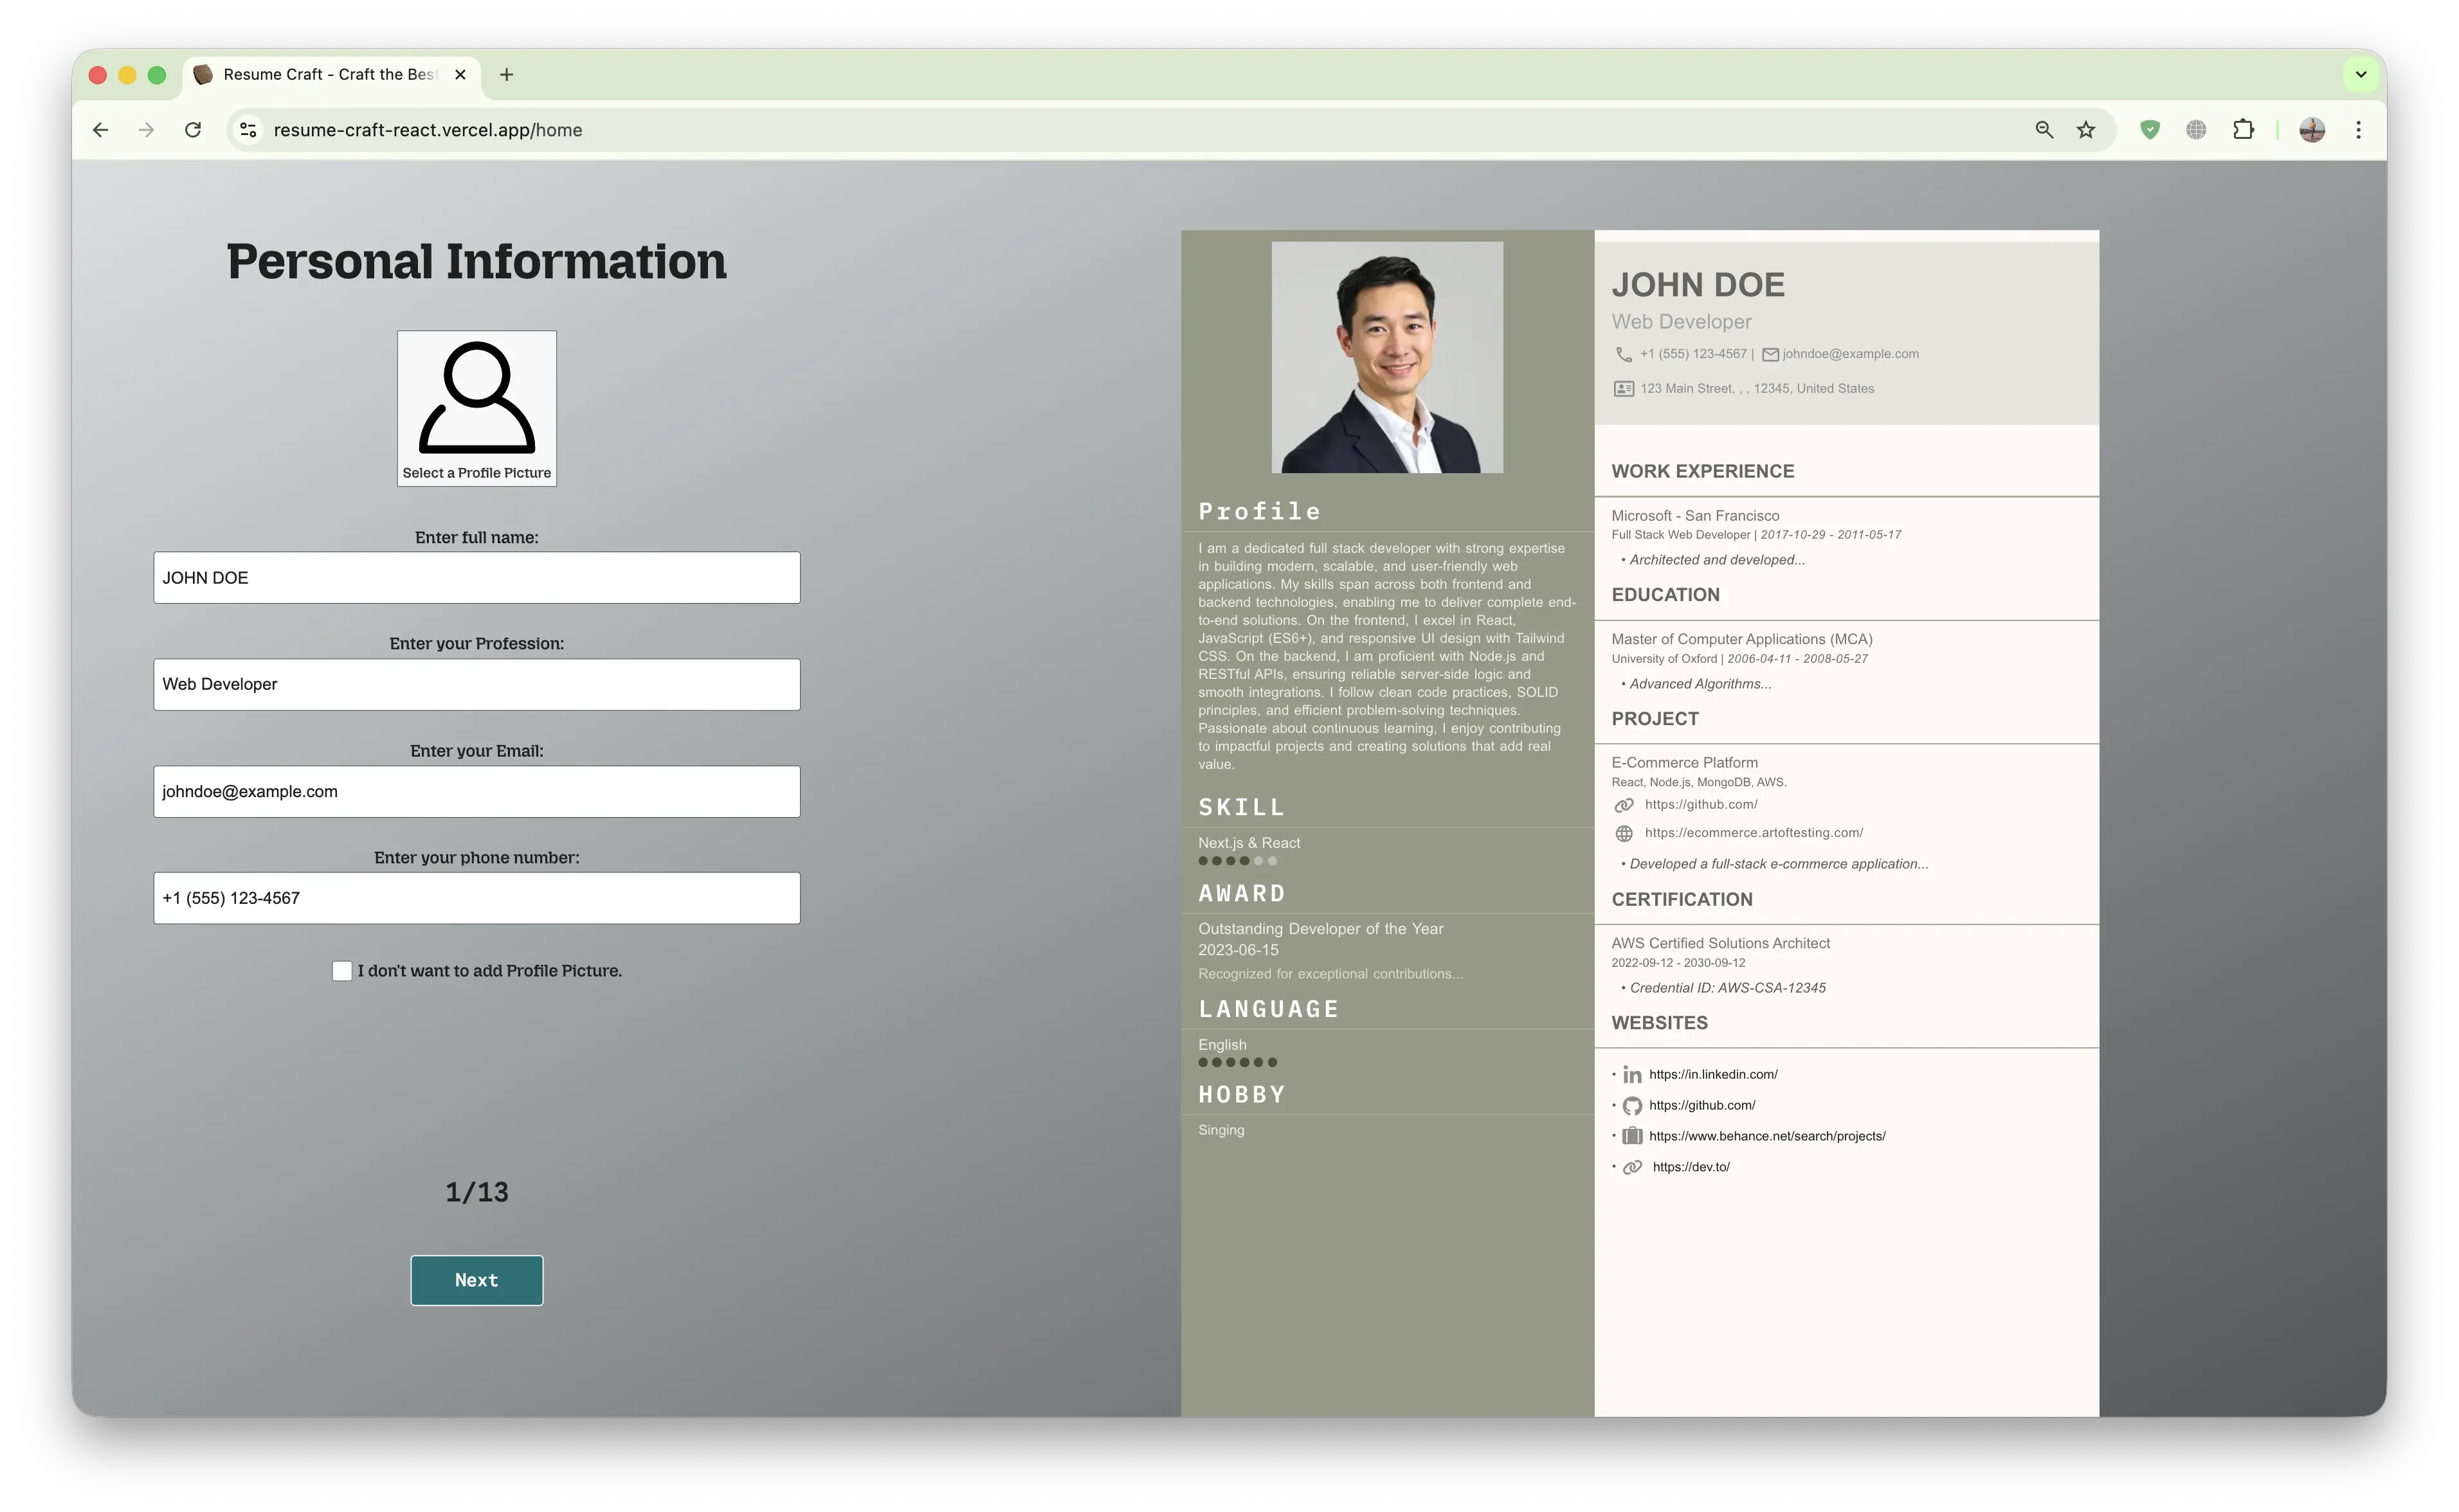
Task: Open site information in the address bar
Action: [247, 130]
